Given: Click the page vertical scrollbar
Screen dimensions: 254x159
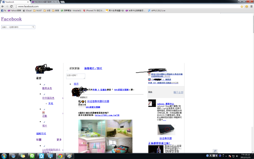Looking at the screenshot, I should [253, 23].
